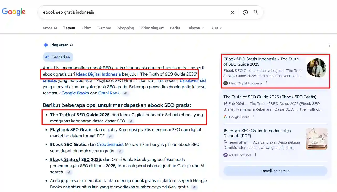Open the Google Books link in paragraph
Viewport: 337px width, 192px height.
pyautogui.click(x=75, y=93)
